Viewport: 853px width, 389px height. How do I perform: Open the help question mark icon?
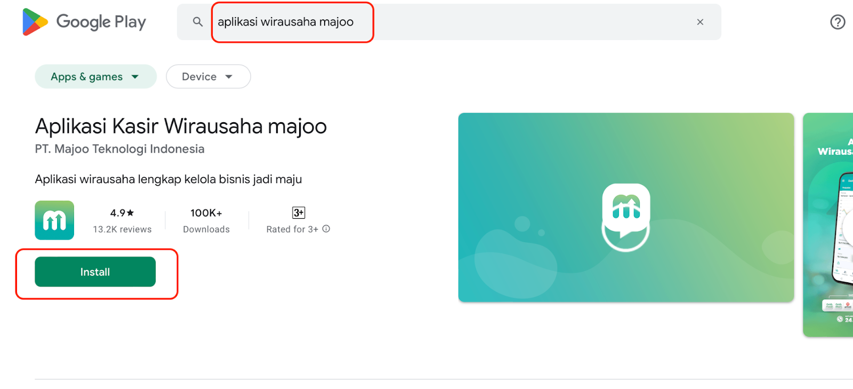838,22
